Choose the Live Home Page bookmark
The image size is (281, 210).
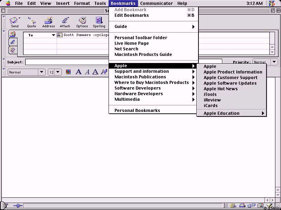(153, 43)
